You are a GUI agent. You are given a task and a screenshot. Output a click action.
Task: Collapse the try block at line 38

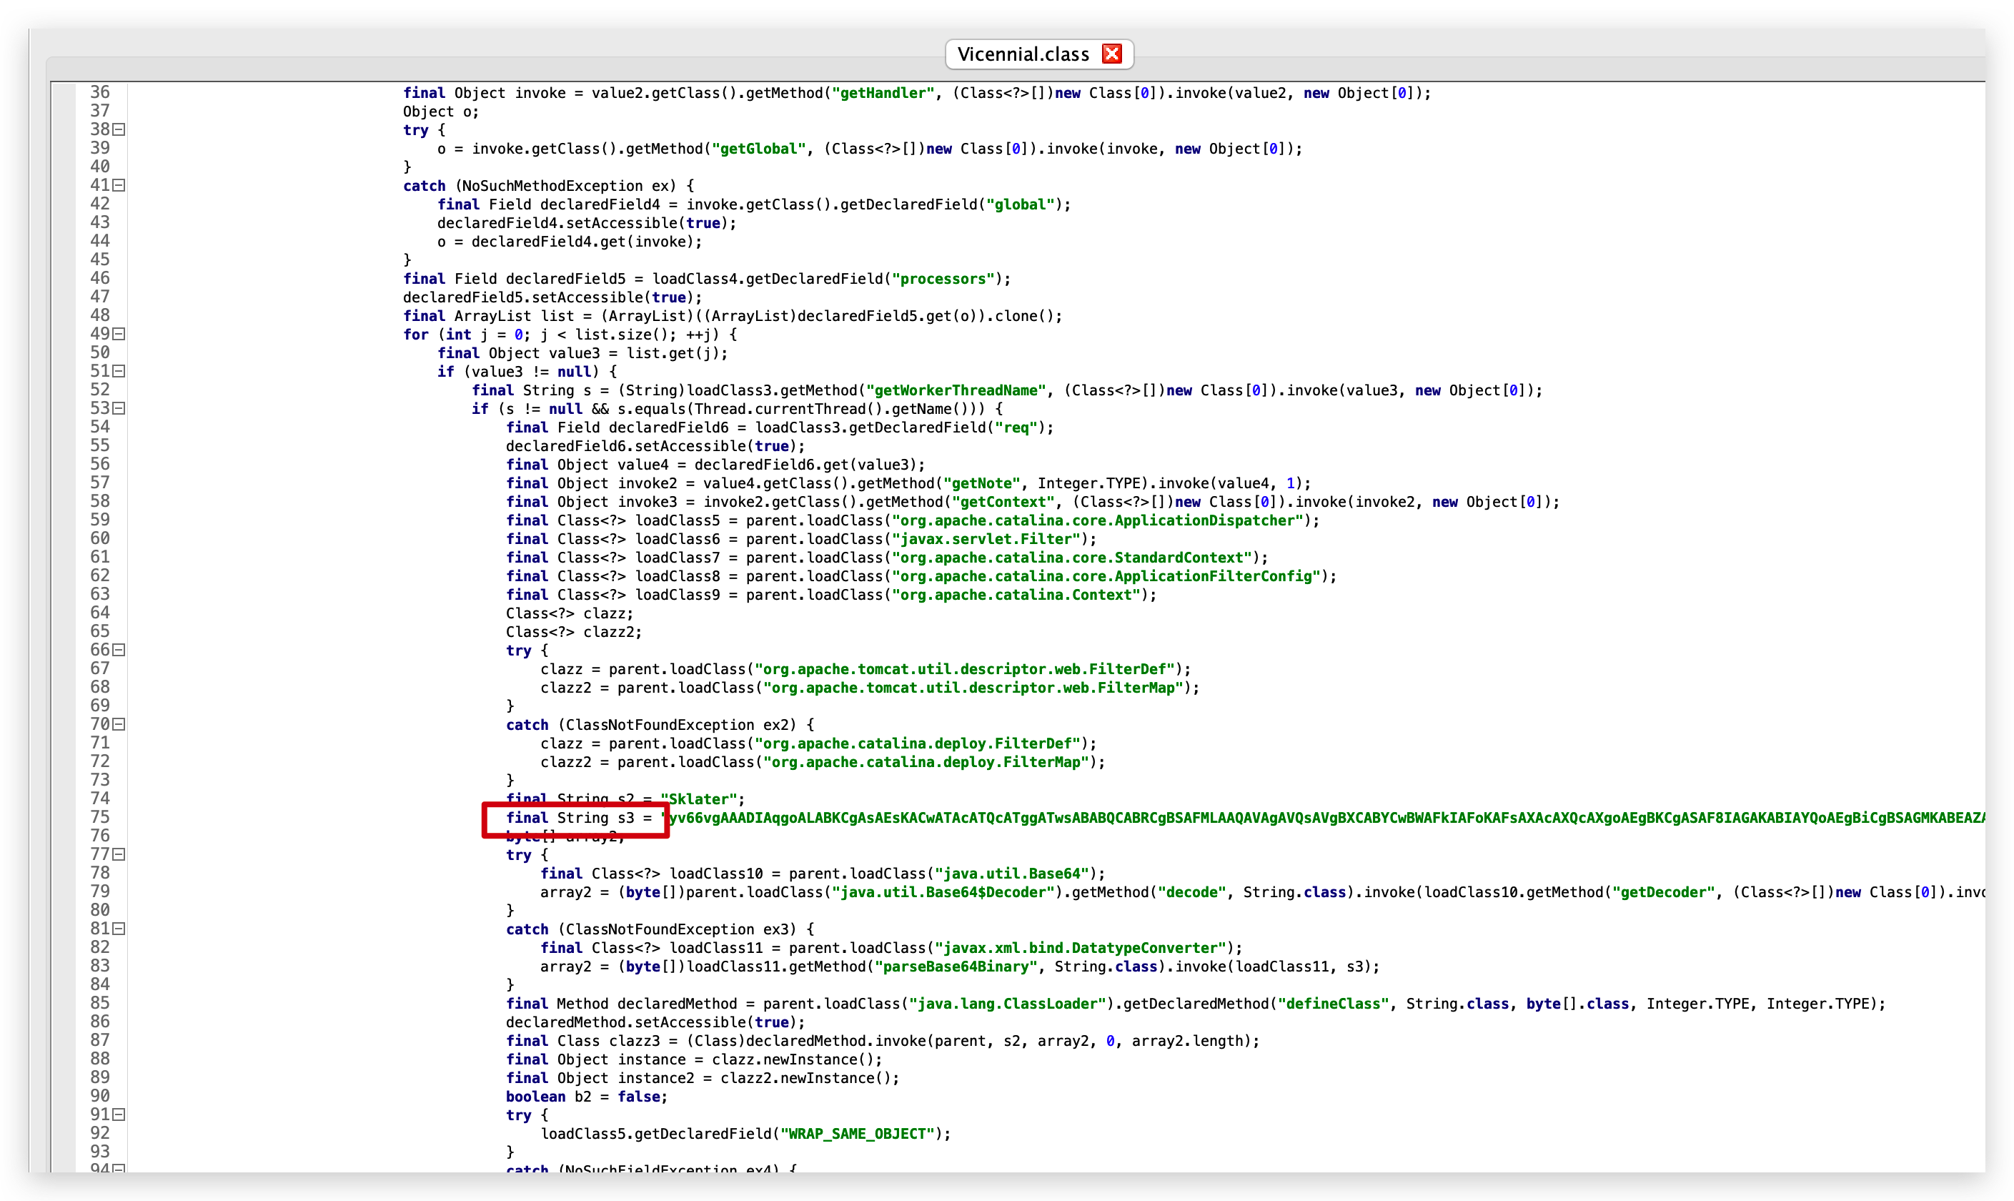119,129
